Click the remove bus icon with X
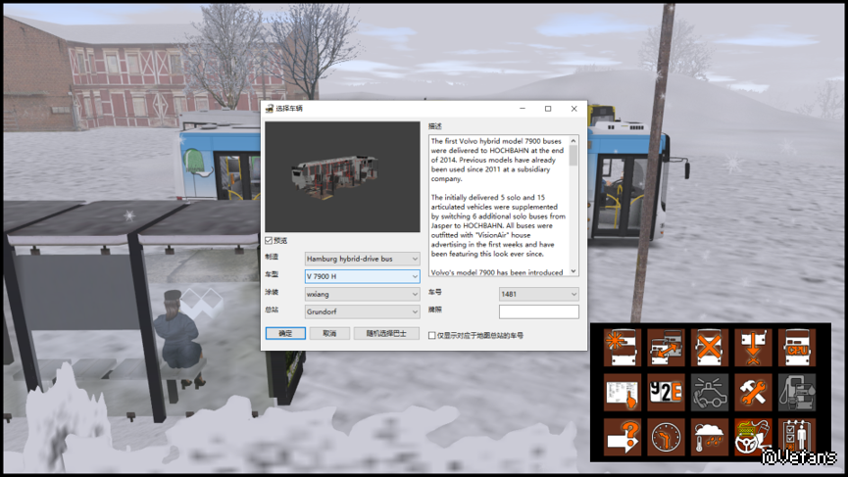Image resolution: width=848 pixels, height=477 pixels. click(710, 348)
